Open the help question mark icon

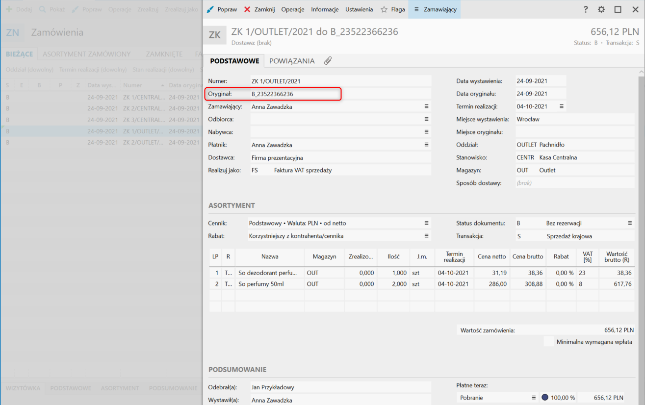point(586,9)
